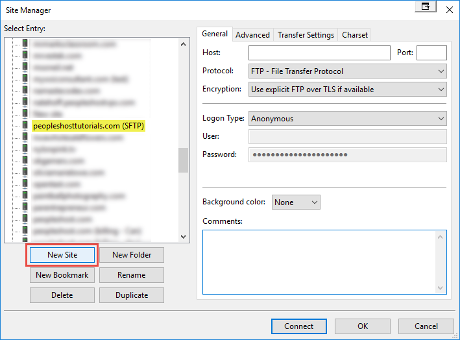Open the Logon Type dropdown
Screen dimensions: 460x340
click(x=347, y=119)
